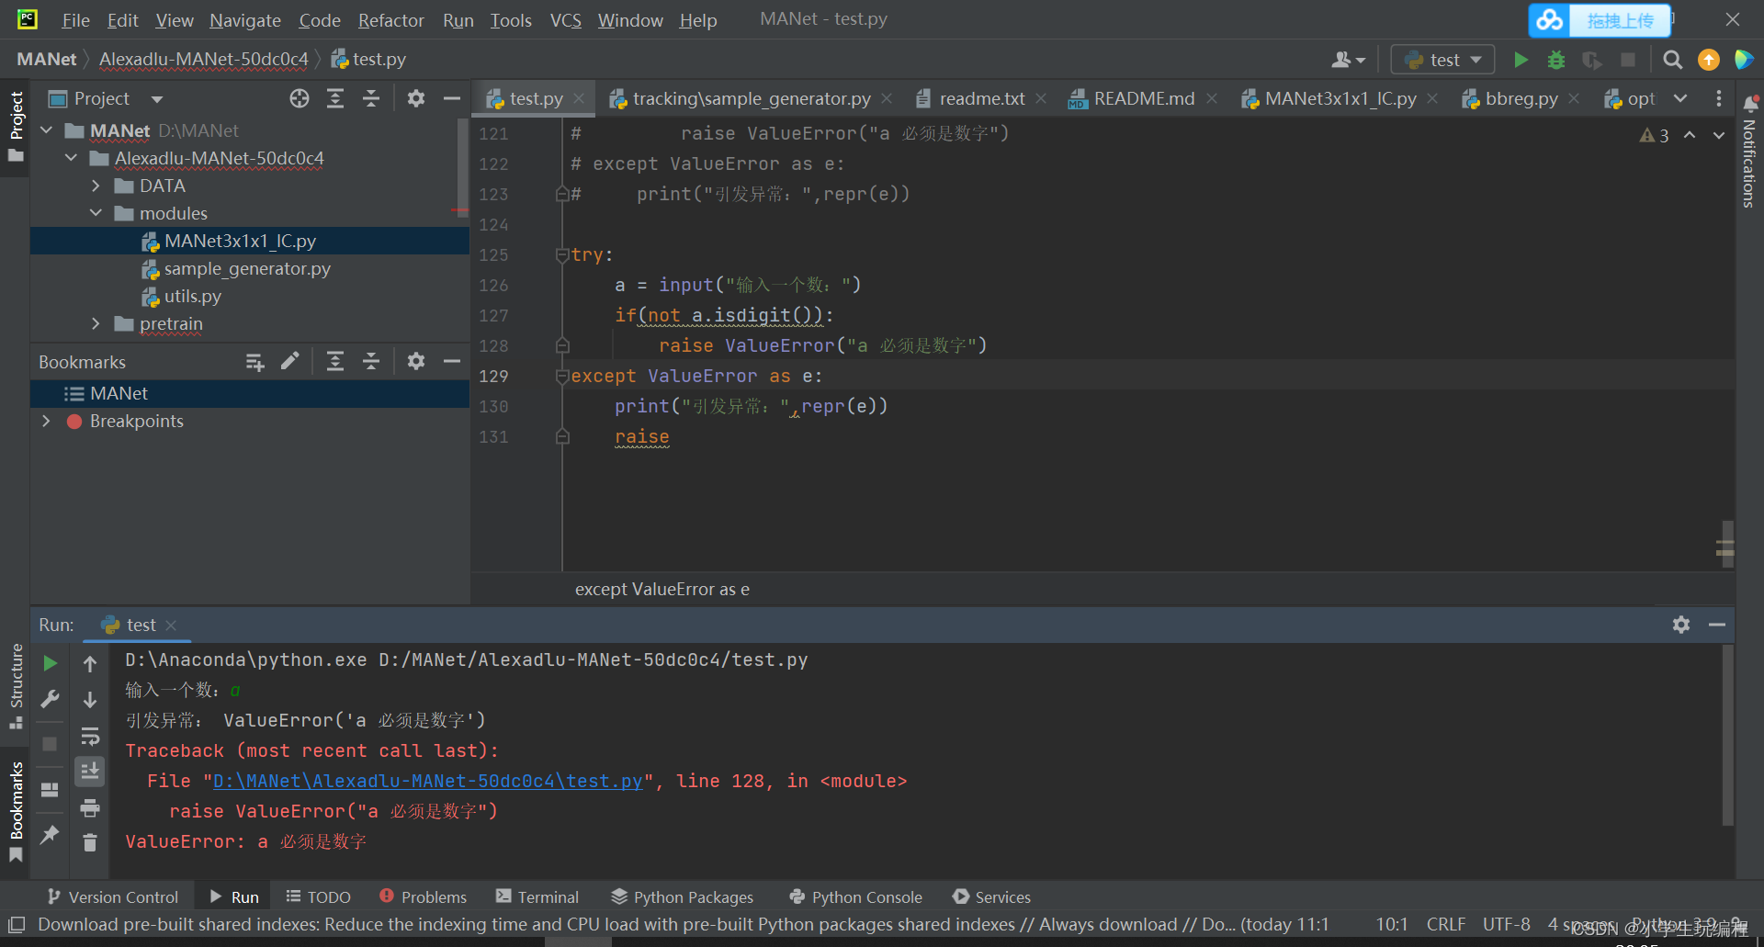1764x947 pixels.
Task: Open the Python Console tool window
Action: point(855,897)
